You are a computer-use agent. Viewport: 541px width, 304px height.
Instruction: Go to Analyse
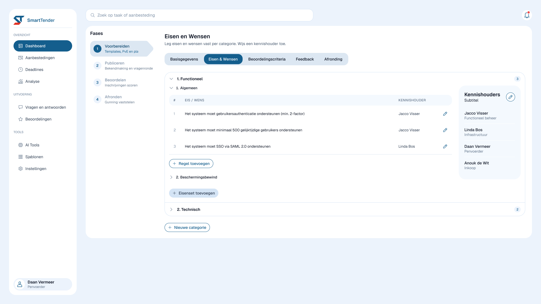pyautogui.click(x=43, y=81)
